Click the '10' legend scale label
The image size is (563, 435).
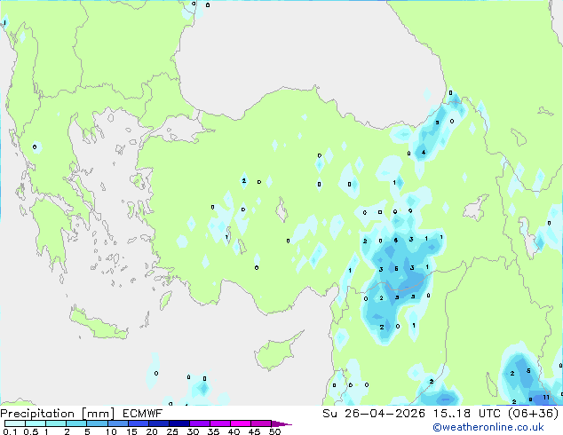[111, 431]
